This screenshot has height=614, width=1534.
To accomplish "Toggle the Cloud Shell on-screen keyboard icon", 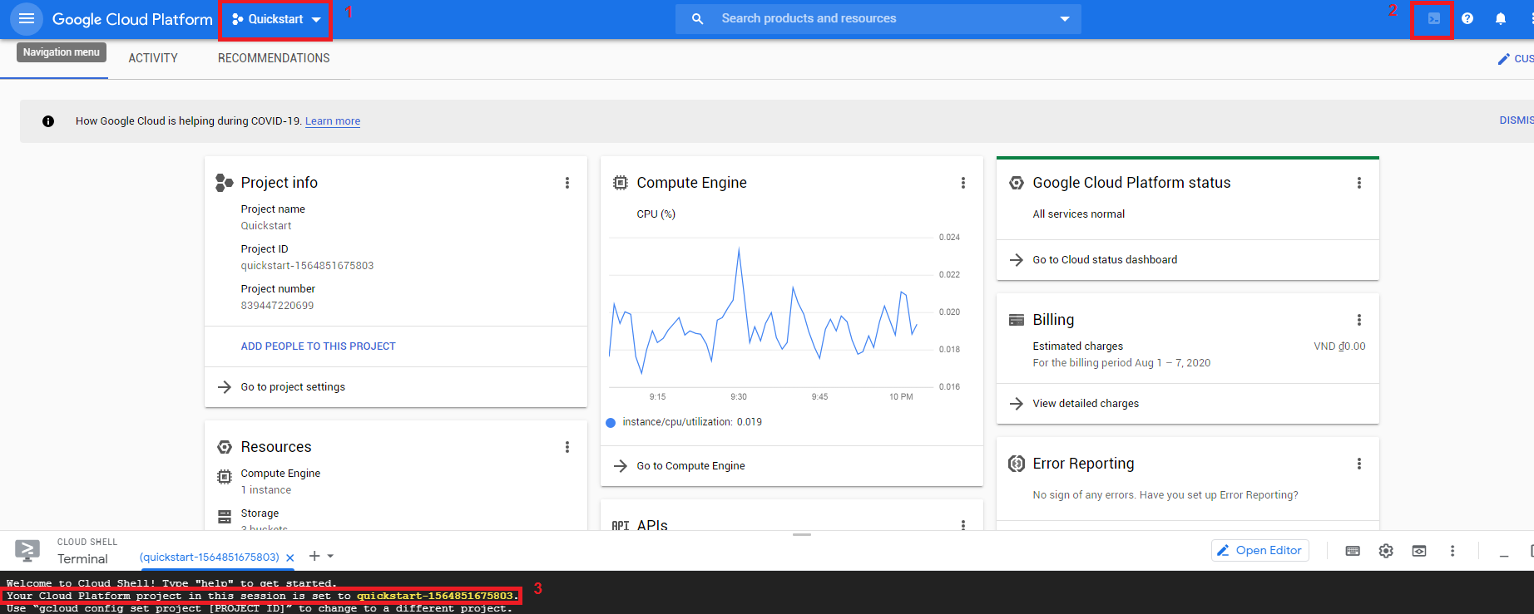I will [x=1353, y=551].
